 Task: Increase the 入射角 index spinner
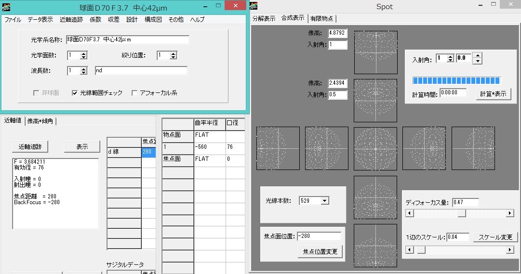(x=450, y=56)
